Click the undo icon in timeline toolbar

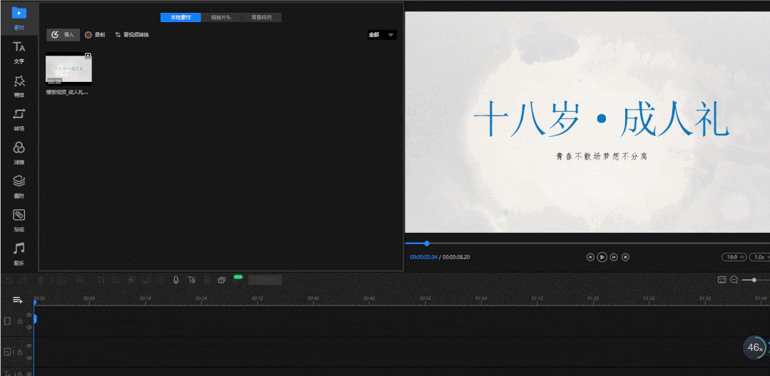click(9, 280)
